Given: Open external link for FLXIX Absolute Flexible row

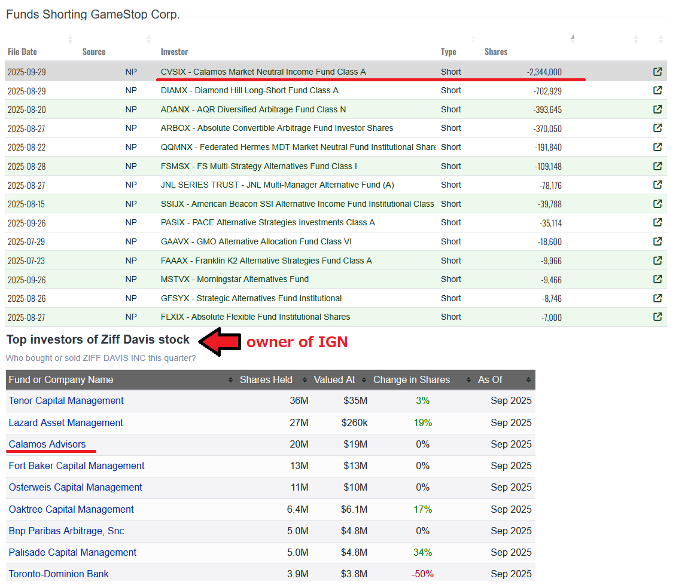Looking at the screenshot, I should click(x=657, y=317).
